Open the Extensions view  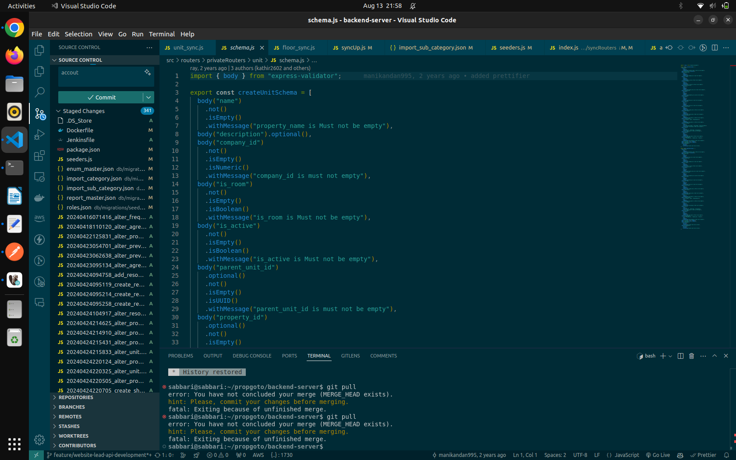pos(39,156)
